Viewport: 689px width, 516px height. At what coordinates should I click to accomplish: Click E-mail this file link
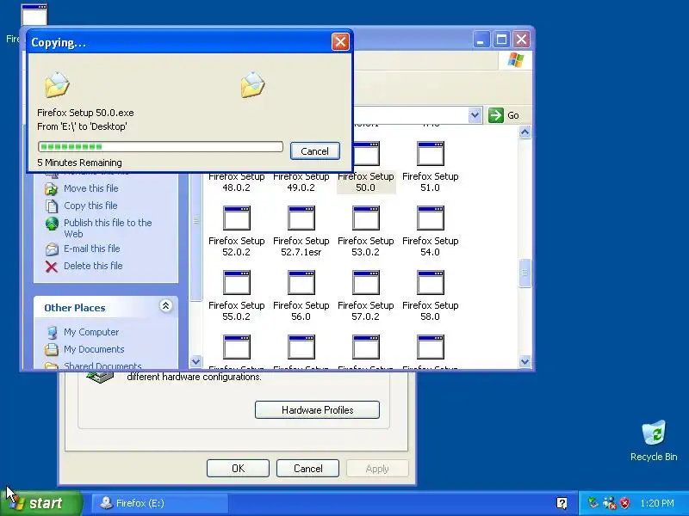tap(92, 249)
